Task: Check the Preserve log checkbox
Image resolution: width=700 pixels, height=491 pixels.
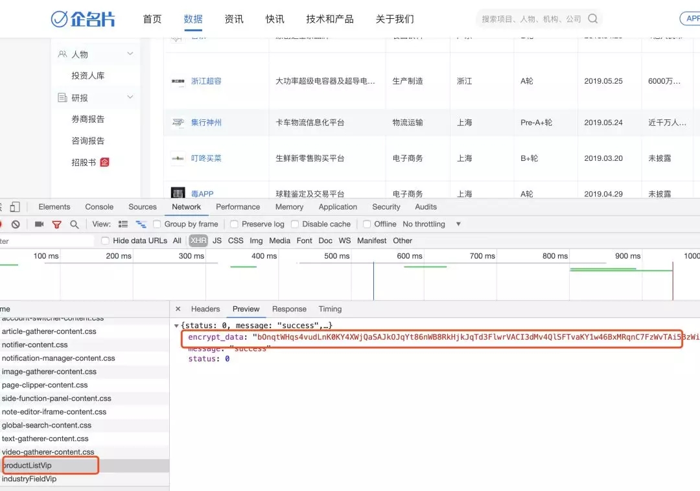Action: 234,224
